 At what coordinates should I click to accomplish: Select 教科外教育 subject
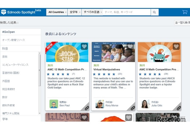9,105
